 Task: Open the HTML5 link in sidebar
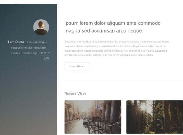pos(44,53)
